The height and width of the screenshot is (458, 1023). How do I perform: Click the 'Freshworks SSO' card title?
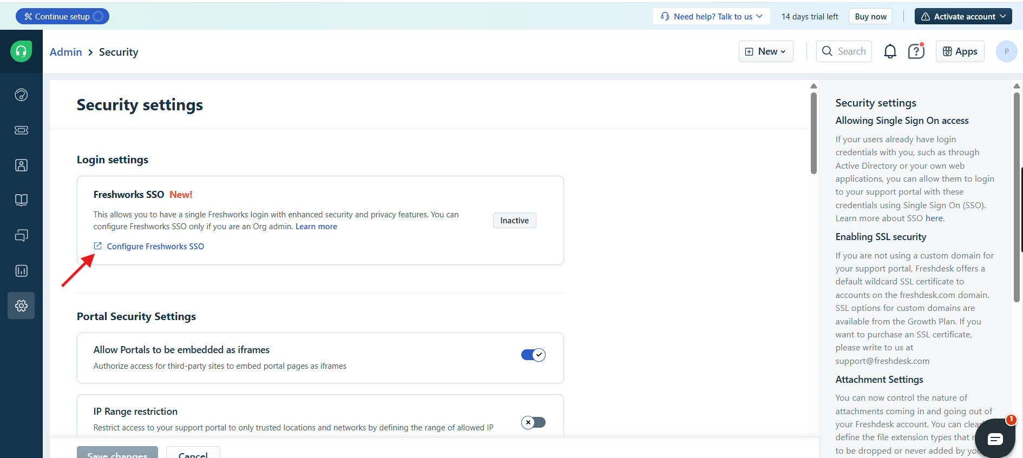(129, 195)
